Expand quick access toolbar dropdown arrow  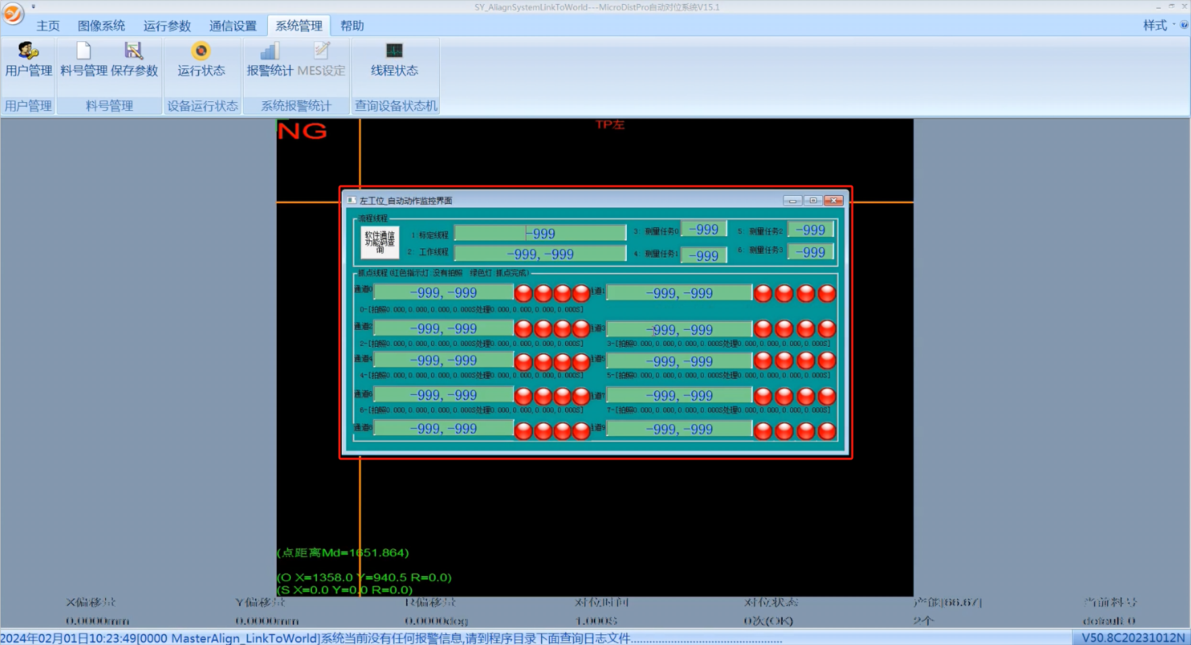[x=33, y=7]
